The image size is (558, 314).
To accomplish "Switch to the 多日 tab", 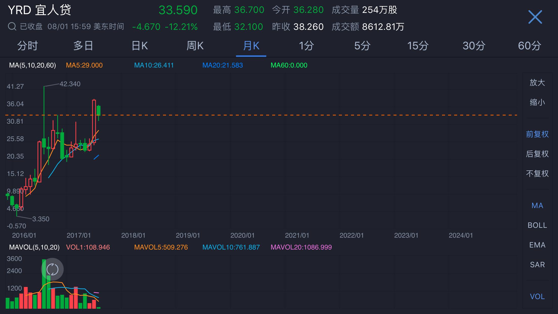I will point(83,46).
